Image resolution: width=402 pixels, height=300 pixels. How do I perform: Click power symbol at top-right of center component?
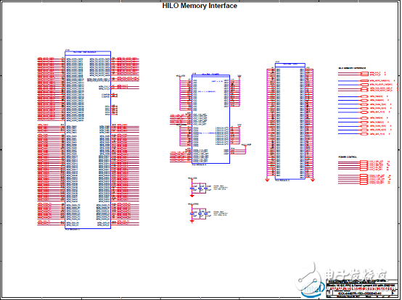click(x=239, y=76)
